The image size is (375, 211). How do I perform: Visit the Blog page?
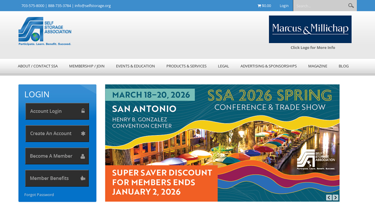pyautogui.click(x=344, y=66)
